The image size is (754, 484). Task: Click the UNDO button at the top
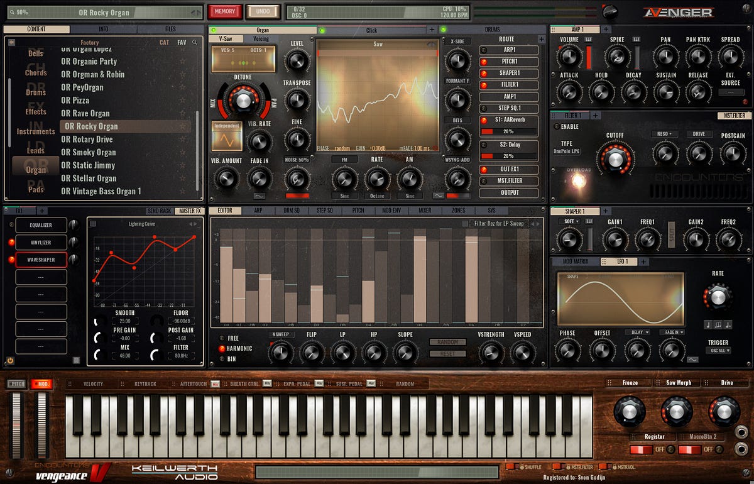263,11
